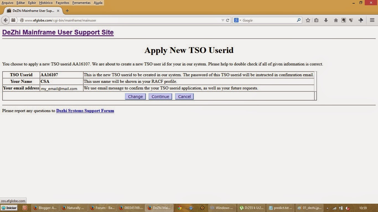Select the AA16107 userid cell

[x=61, y=75]
